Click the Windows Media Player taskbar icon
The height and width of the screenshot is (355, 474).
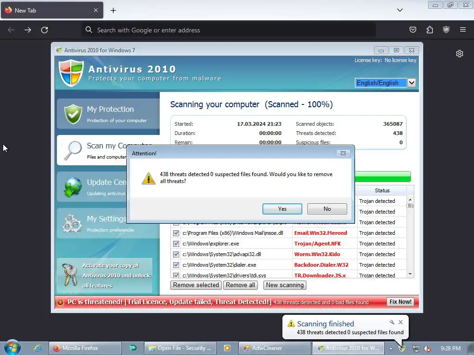[227, 348]
